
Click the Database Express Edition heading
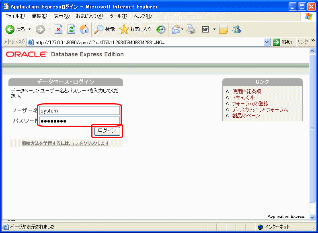pyautogui.click(x=87, y=54)
